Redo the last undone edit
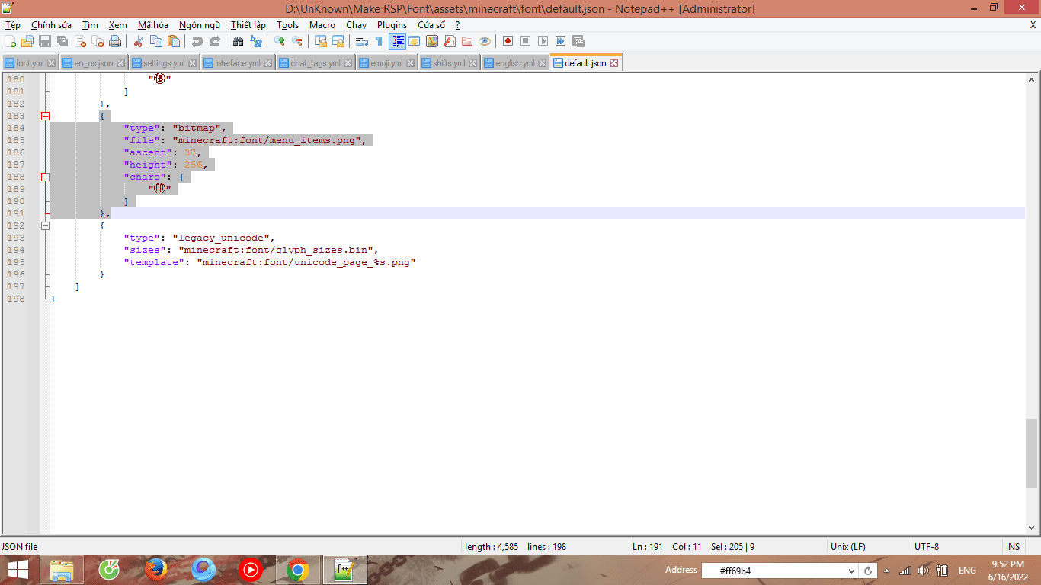Viewport: 1041px width, 585px height. (x=215, y=41)
